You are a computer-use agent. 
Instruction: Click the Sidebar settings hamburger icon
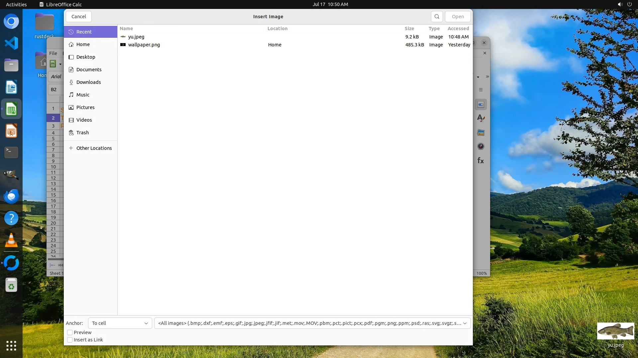click(x=481, y=90)
